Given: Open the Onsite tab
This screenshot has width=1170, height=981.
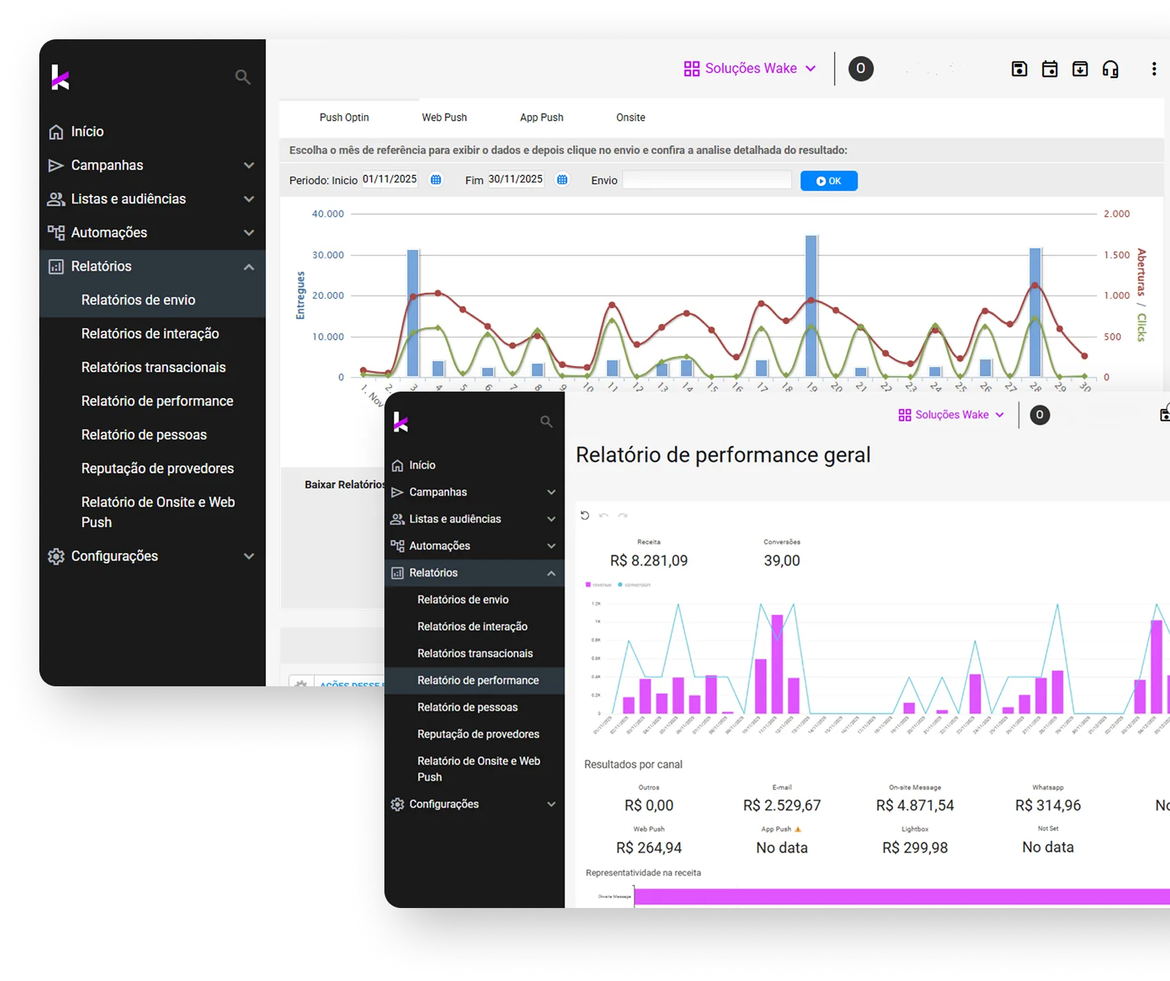Looking at the screenshot, I should coord(630,117).
